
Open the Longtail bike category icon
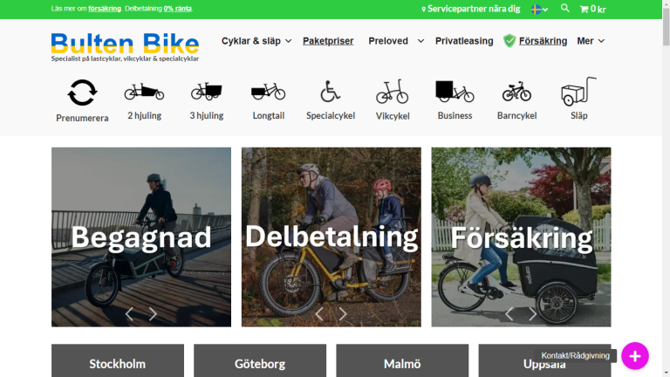(269, 92)
